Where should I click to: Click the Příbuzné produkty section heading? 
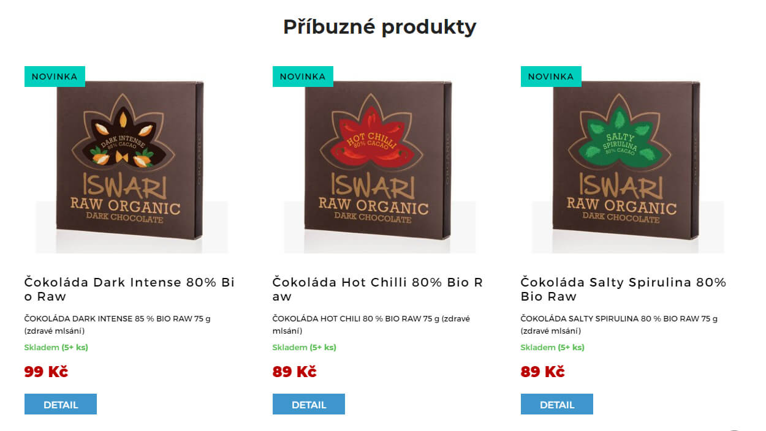(379, 27)
